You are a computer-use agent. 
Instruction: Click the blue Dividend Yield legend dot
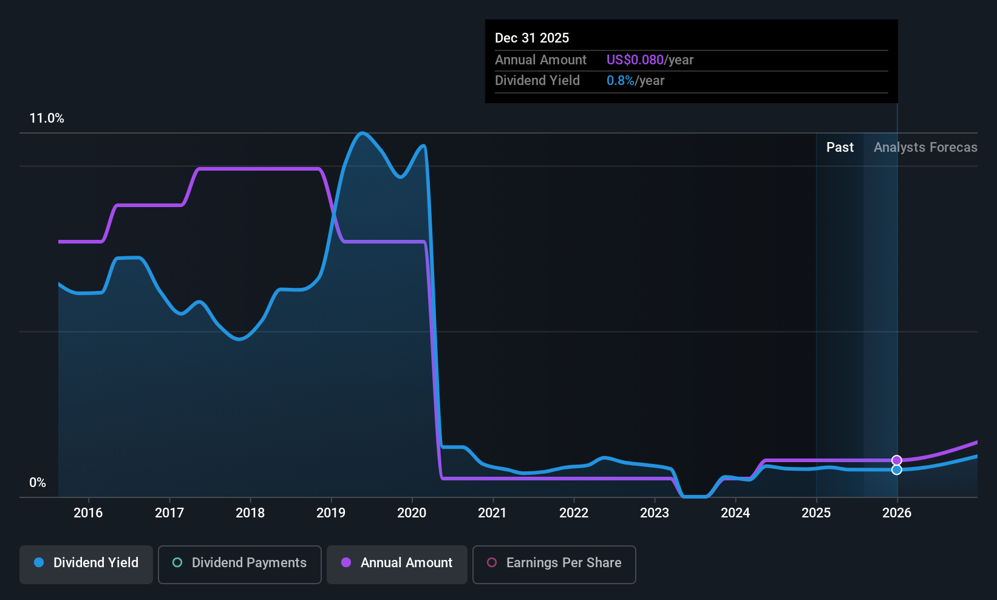coord(39,562)
